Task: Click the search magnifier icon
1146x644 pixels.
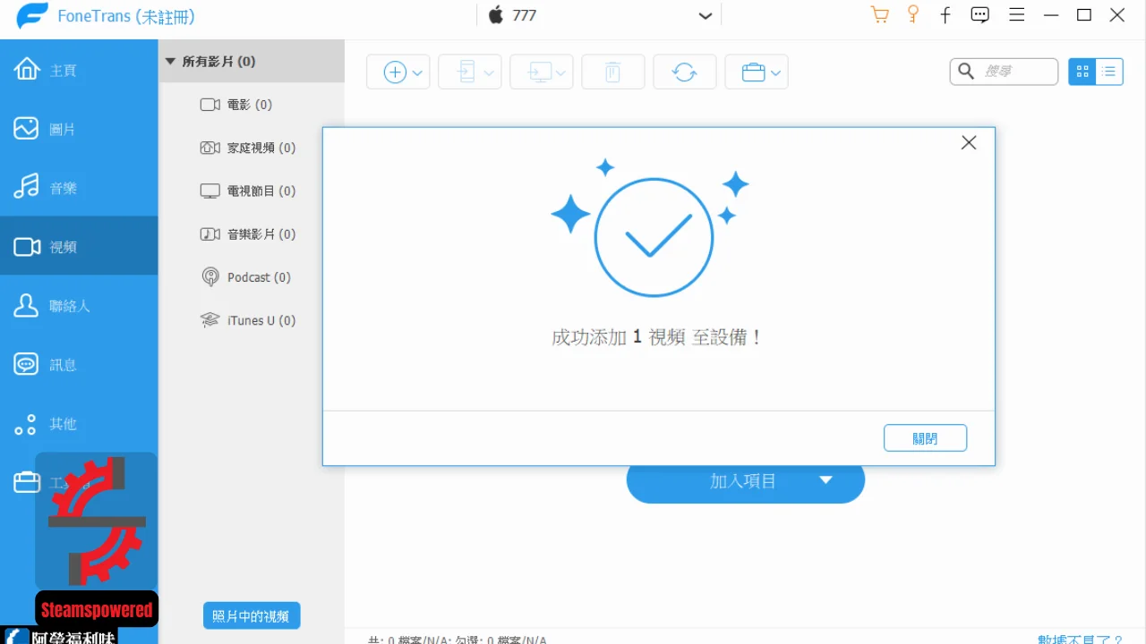Action: pyautogui.click(x=966, y=72)
